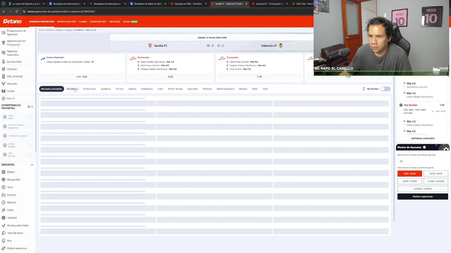The width and height of the screenshot is (451, 253).
Task: Open the Estadísticas tab
Action: point(147,89)
